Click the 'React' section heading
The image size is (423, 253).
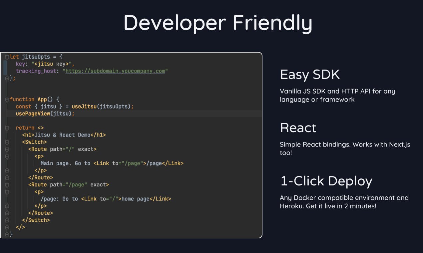298,128
